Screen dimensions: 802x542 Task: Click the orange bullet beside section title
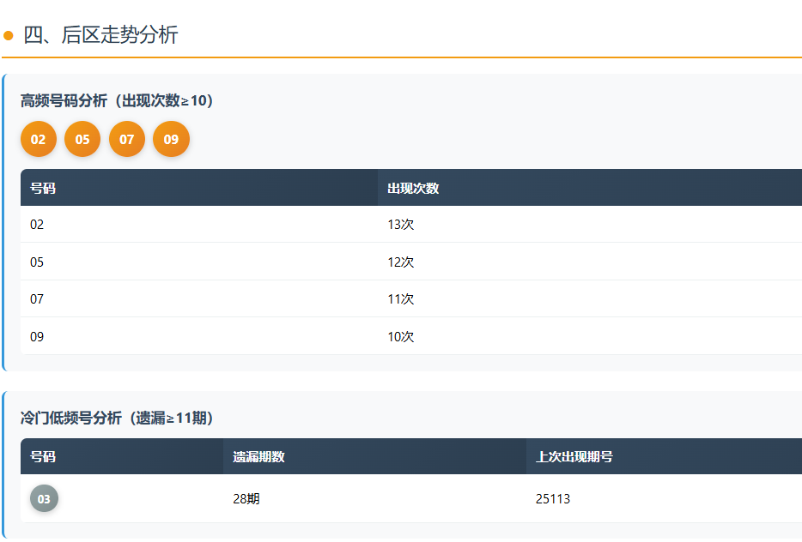(x=9, y=36)
